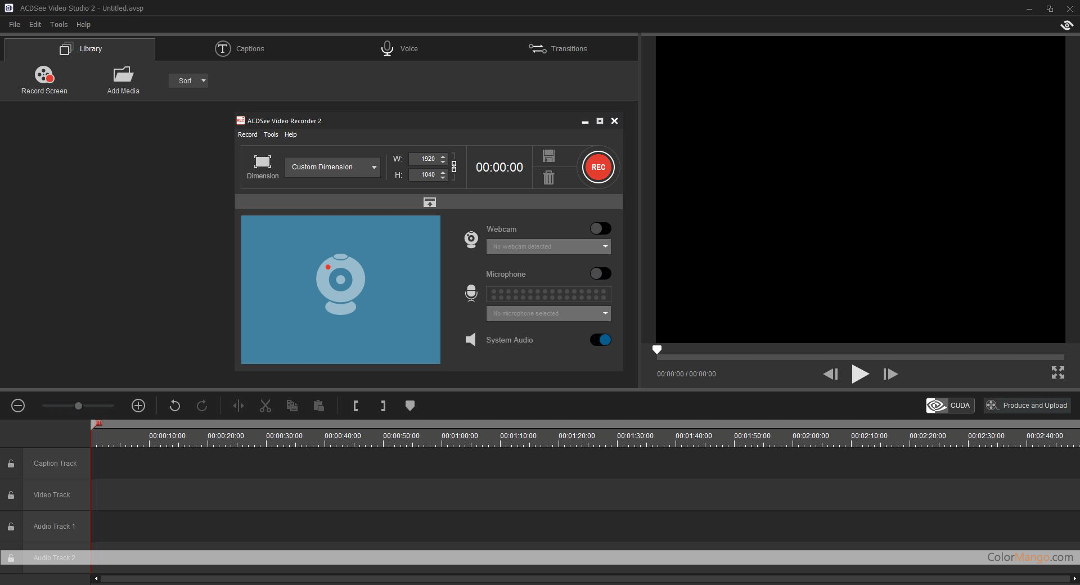Image resolution: width=1080 pixels, height=585 pixels.
Task: Play the preview video
Action: [860, 373]
